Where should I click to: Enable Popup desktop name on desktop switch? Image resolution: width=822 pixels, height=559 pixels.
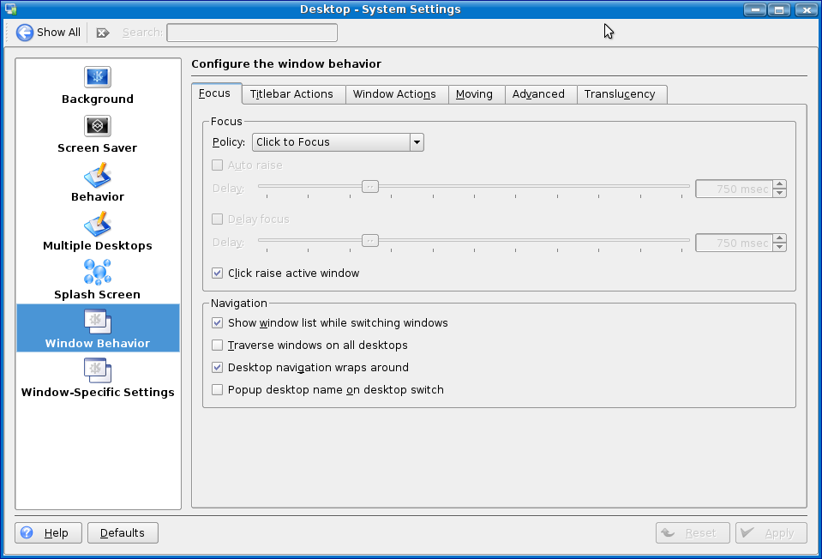tap(218, 390)
